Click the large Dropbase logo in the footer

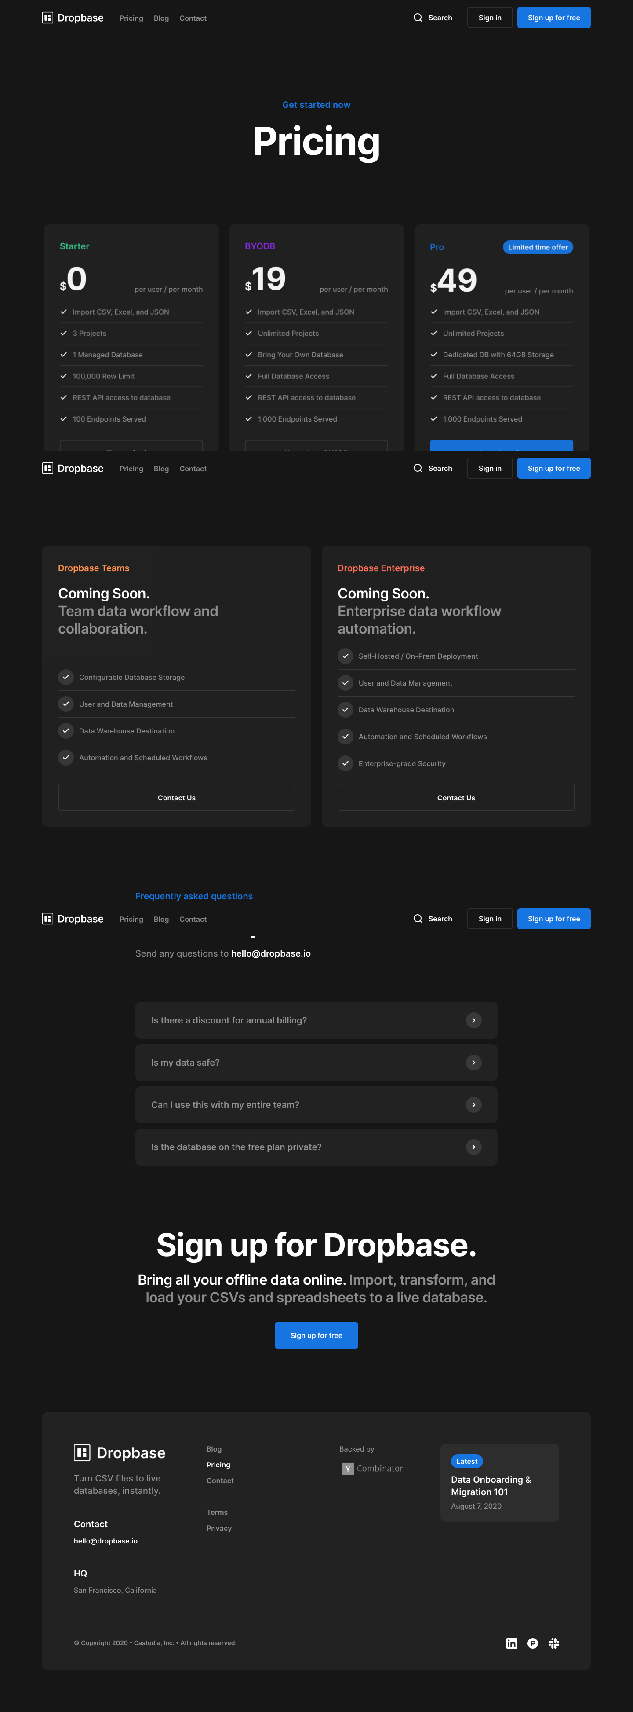120,1453
